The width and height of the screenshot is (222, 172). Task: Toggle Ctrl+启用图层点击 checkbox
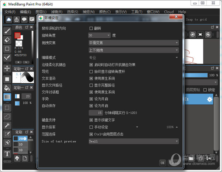pos(91,134)
